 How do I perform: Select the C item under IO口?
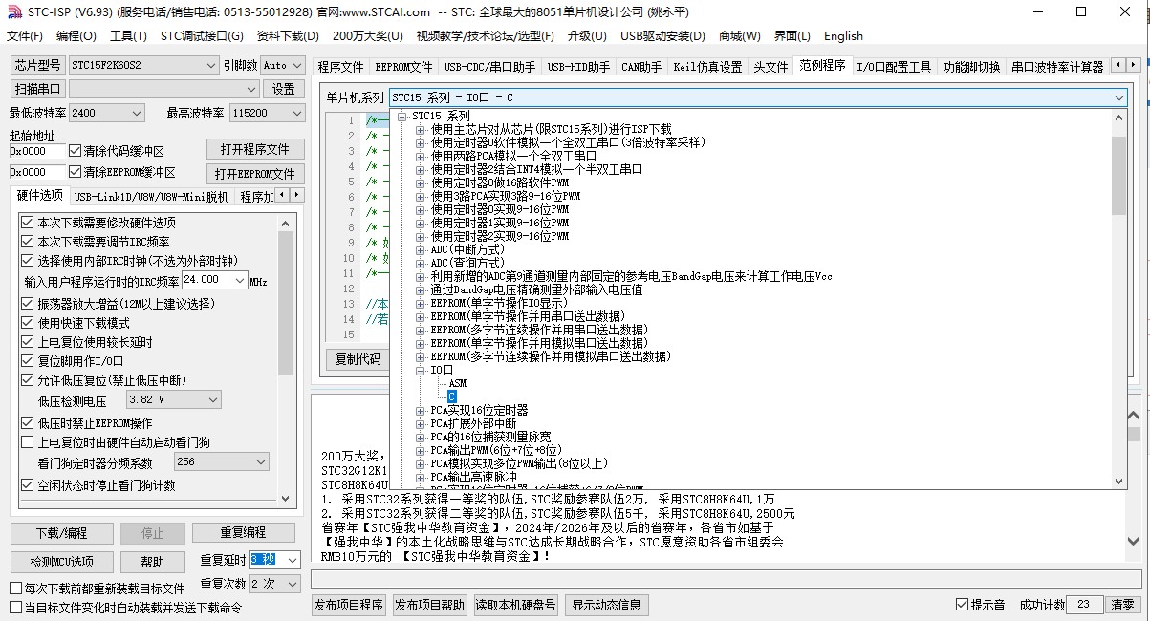452,396
